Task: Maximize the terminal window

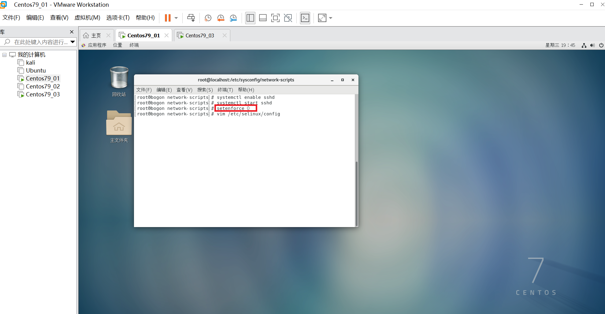Action: coord(343,80)
